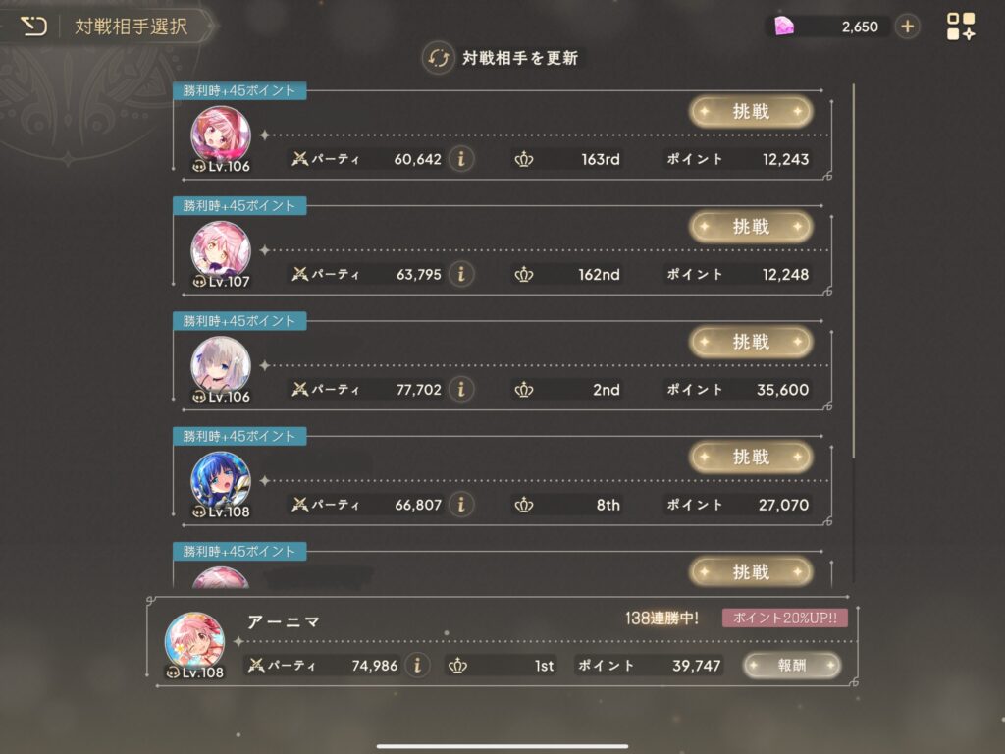The image size is (1005, 754).
Task: Click the Lv.108 blue-haired opponent avatar
Action: pyautogui.click(x=221, y=482)
